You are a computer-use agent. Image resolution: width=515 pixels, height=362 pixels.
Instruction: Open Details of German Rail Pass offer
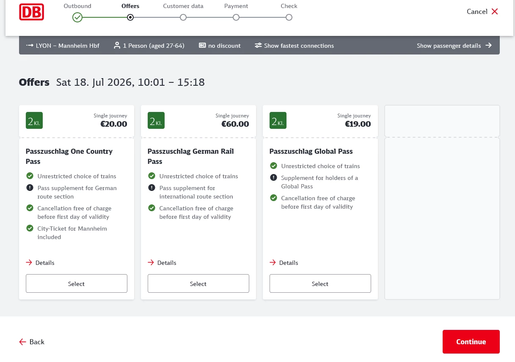pos(162,263)
